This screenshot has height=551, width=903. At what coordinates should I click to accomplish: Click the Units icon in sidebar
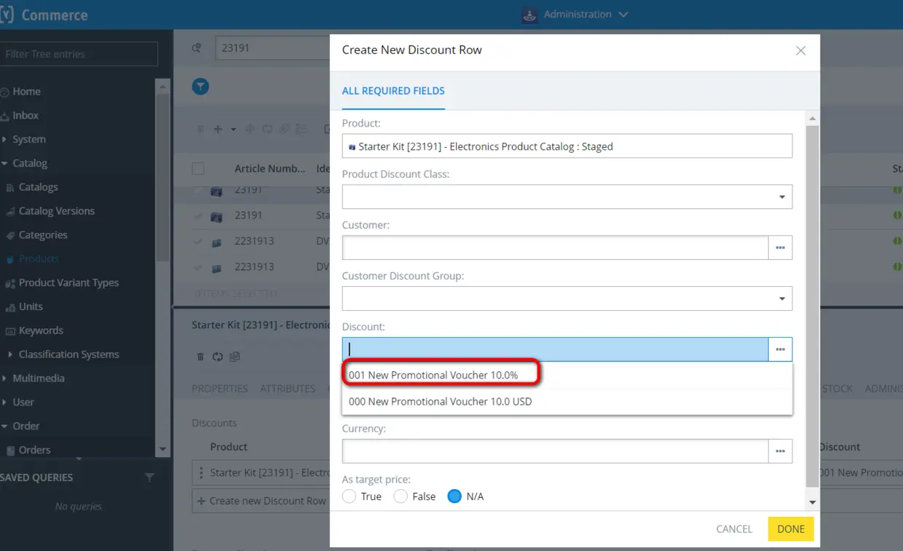(10, 307)
